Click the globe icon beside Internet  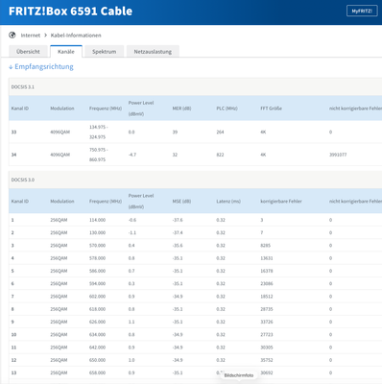12,36
